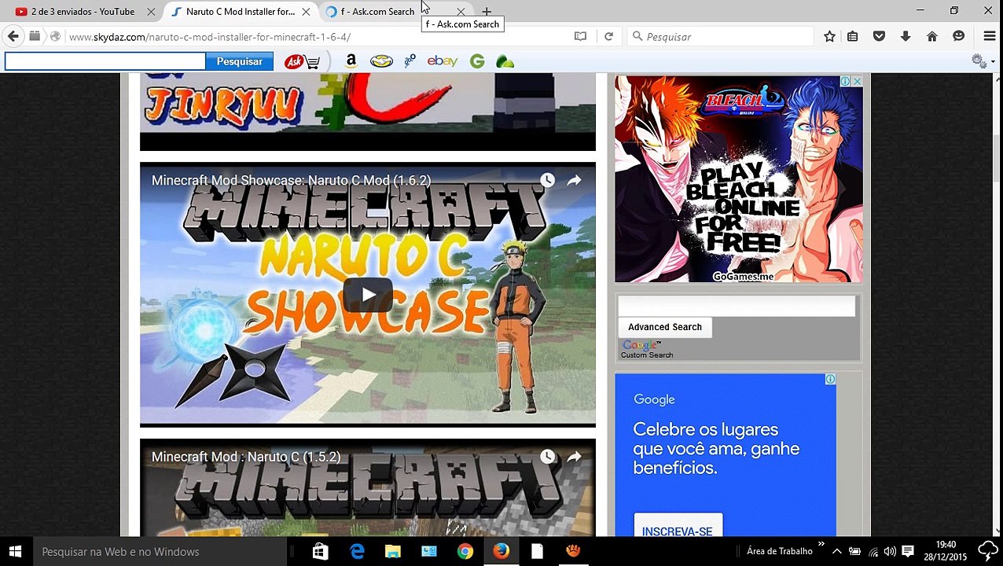Open the volume control in tray
Screen dimensions: 1003x566
point(890,551)
